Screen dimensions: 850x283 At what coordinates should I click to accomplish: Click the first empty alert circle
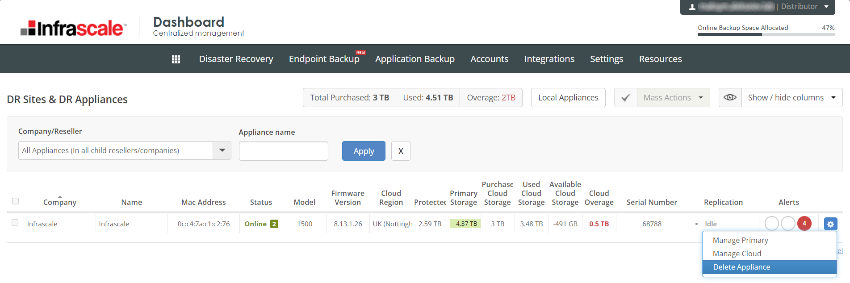click(x=772, y=224)
